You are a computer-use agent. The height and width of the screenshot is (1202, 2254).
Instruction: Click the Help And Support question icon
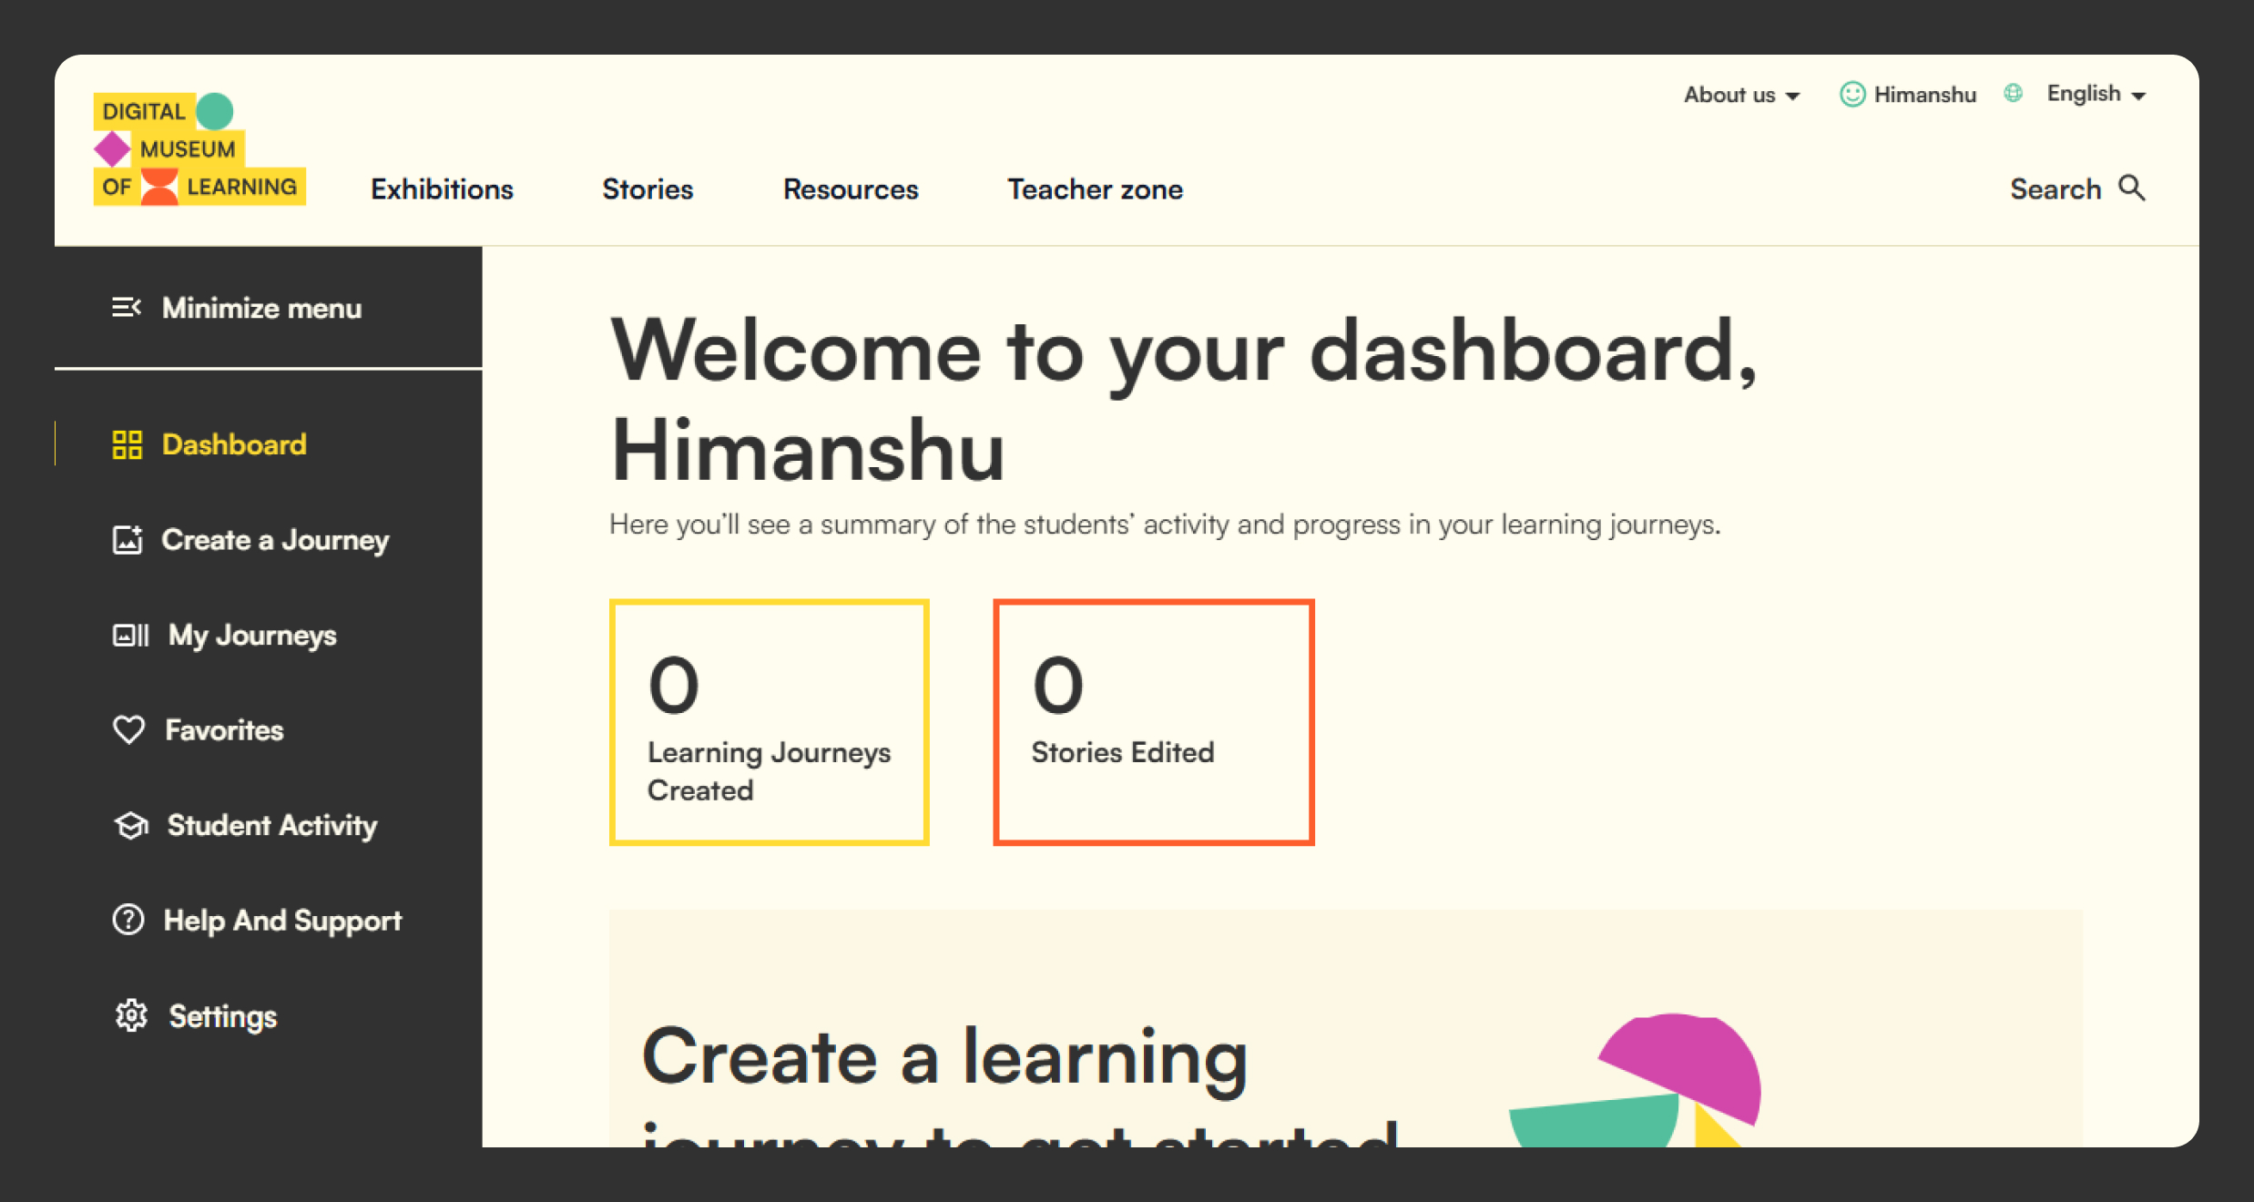click(128, 920)
